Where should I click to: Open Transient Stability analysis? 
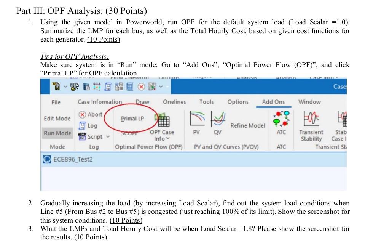point(312,126)
